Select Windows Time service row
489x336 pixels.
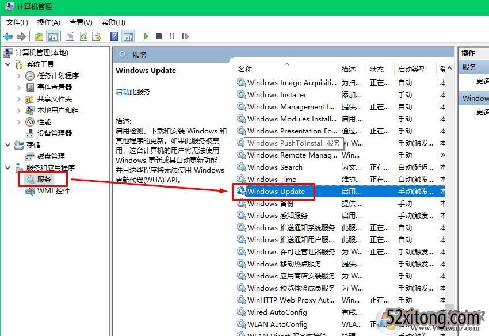[340, 180]
